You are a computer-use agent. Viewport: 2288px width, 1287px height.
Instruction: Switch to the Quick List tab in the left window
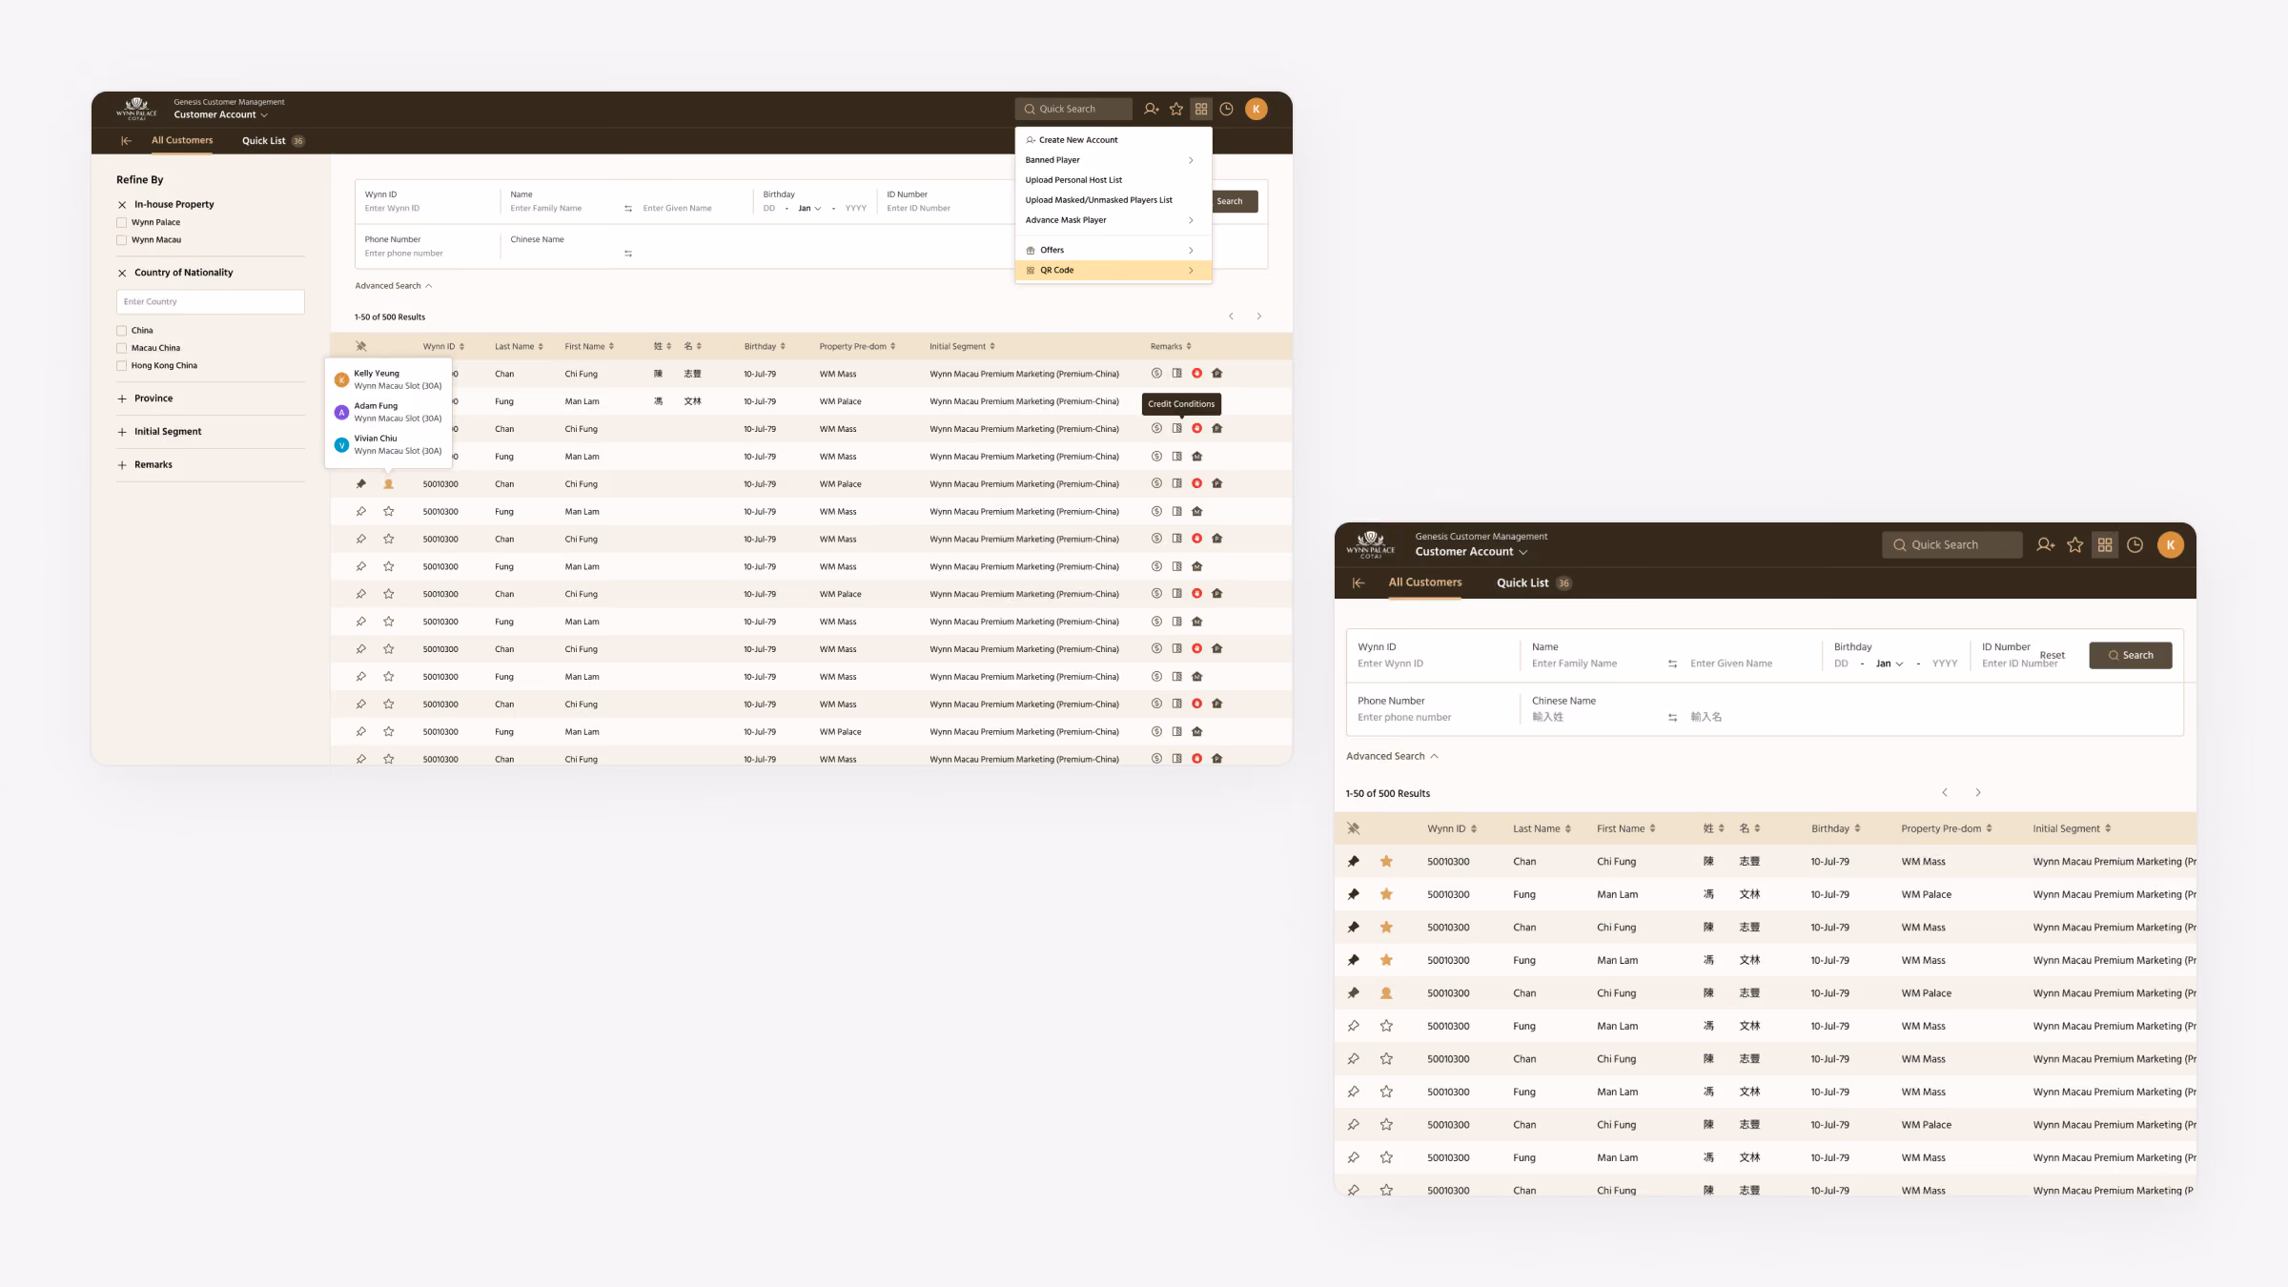pos(273,141)
